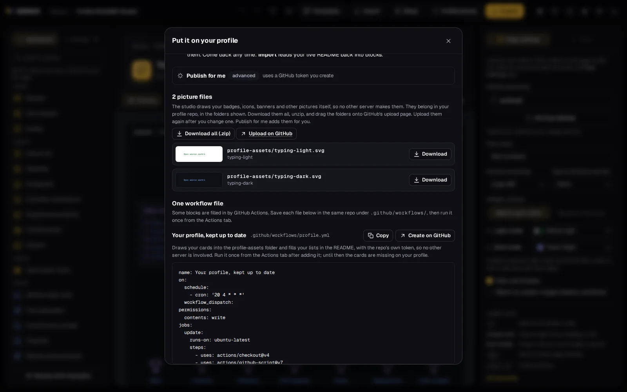Click the '2 picture files' heading
The image size is (627, 392).
coord(192,97)
